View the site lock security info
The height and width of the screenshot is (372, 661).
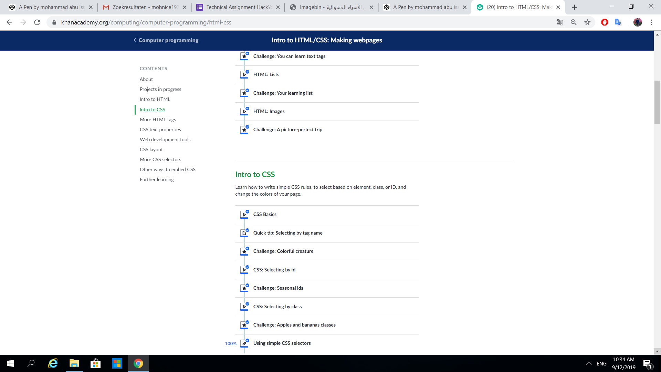click(x=54, y=22)
